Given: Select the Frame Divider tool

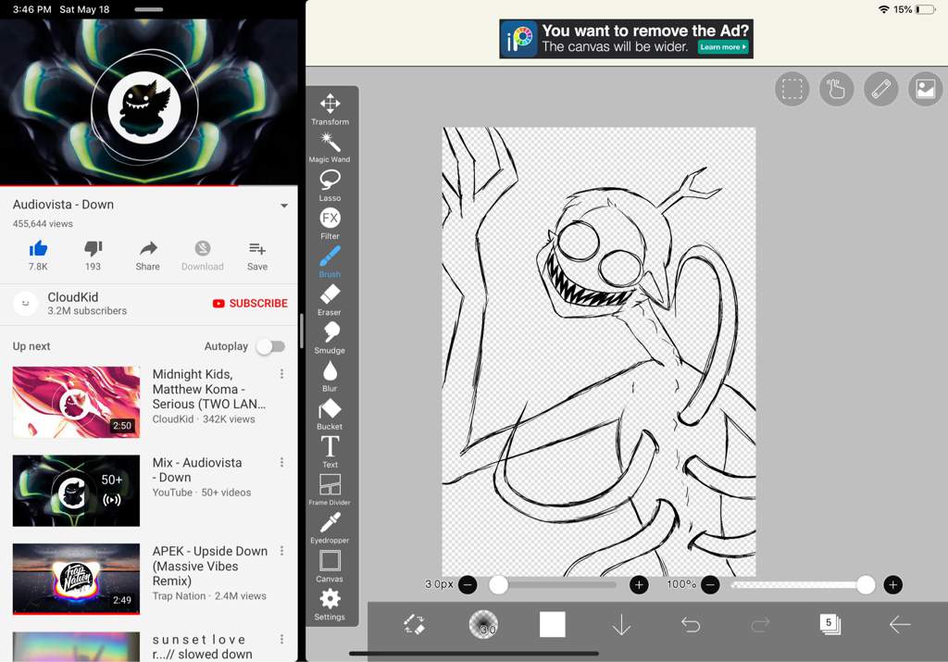Looking at the screenshot, I should pyautogui.click(x=331, y=490).
